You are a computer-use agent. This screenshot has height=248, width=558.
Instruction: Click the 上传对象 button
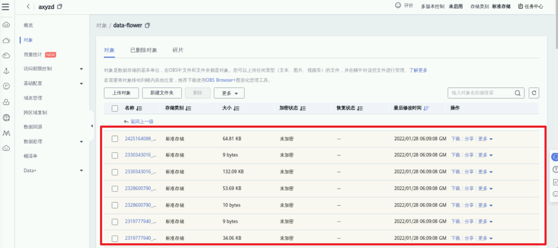121,93
